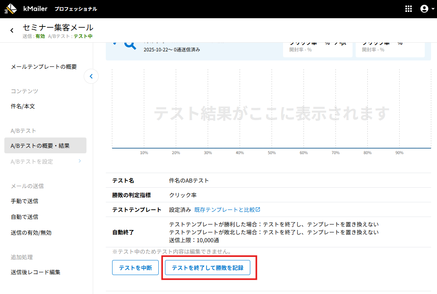Click the external link icon after 既存テンプレートと比較
This screenshot has width=437, height=294.
click(258, 210)
